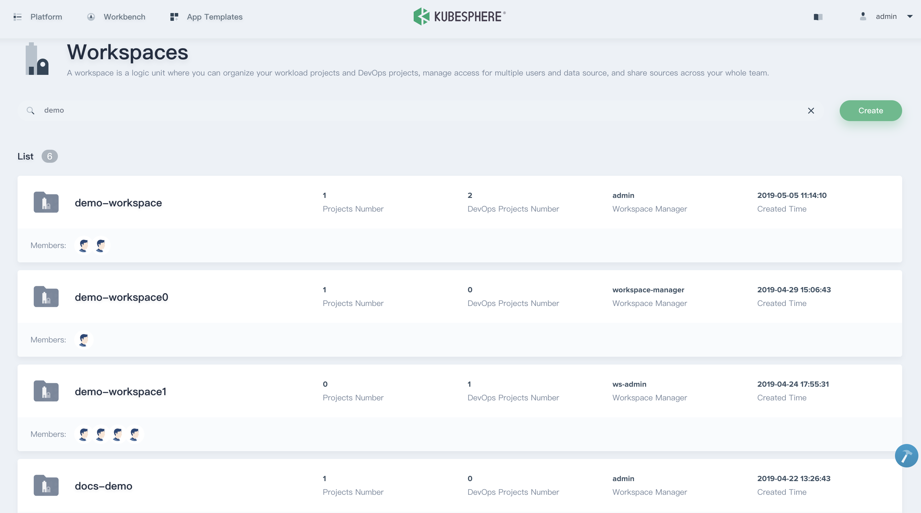Click the member avatar of demo-workspace0

click(x=84, y=340)
